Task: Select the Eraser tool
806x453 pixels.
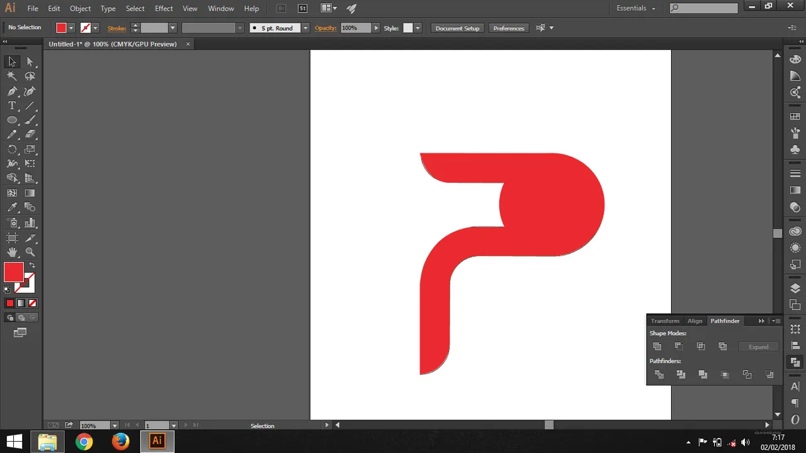Action: (x=30, y=134)
